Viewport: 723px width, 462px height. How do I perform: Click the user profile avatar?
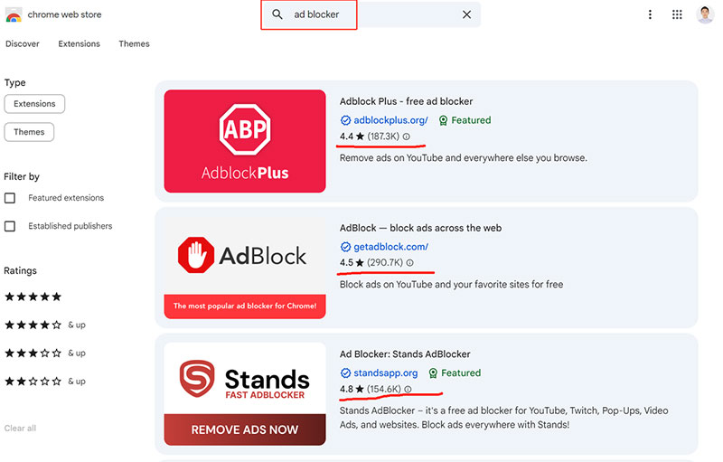coord(705,14)
